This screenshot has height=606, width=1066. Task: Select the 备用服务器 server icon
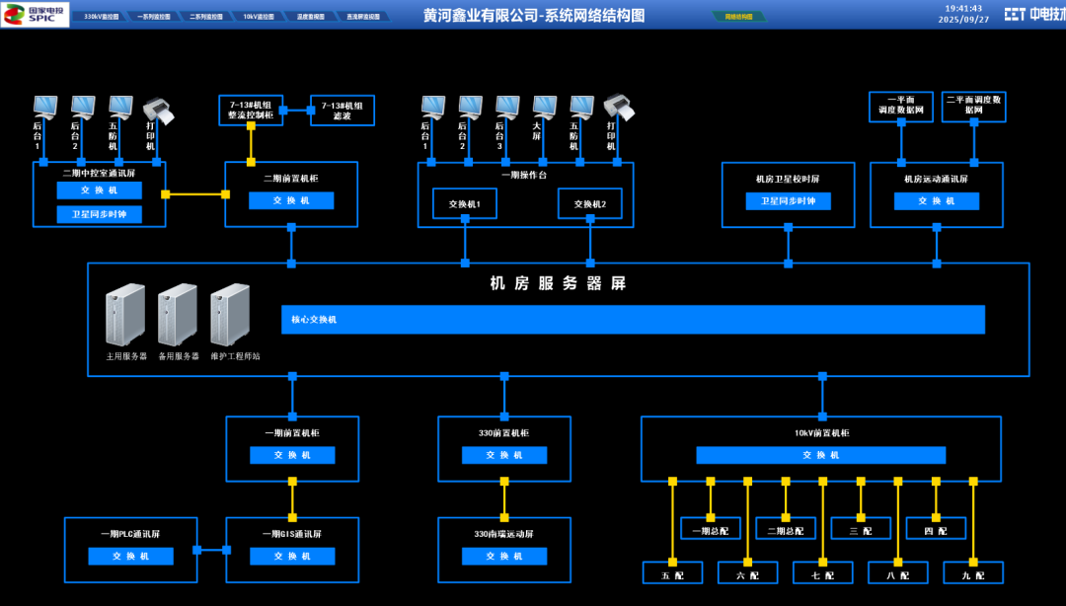click(178, 315)
